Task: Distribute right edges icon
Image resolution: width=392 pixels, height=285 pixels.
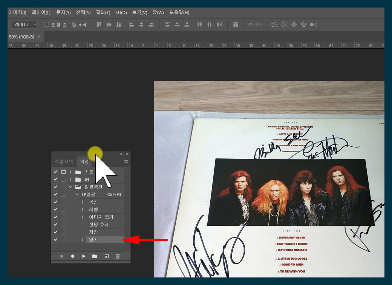Action: [219, 25]
